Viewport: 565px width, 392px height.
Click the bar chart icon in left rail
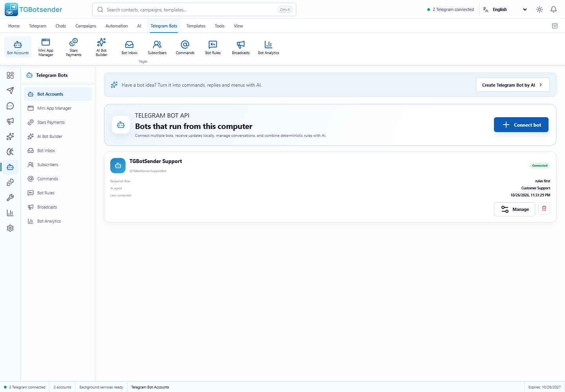point(10,213)
